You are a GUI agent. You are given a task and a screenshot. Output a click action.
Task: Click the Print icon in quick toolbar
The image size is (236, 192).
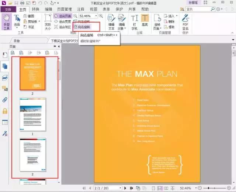[22, 3]
